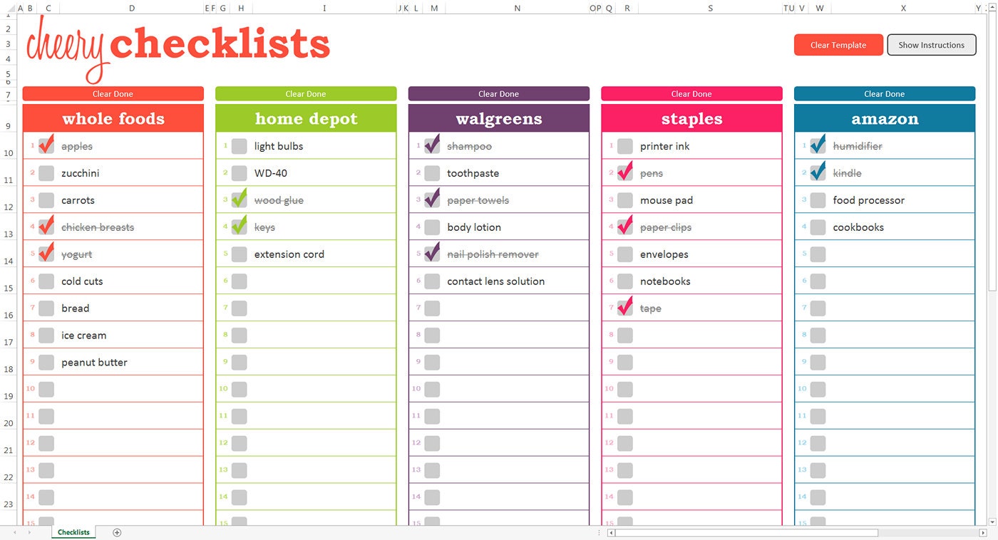Click the horizontal scrollbar right arrow
The width and height of the screenshot is (998, 540).
982,532
